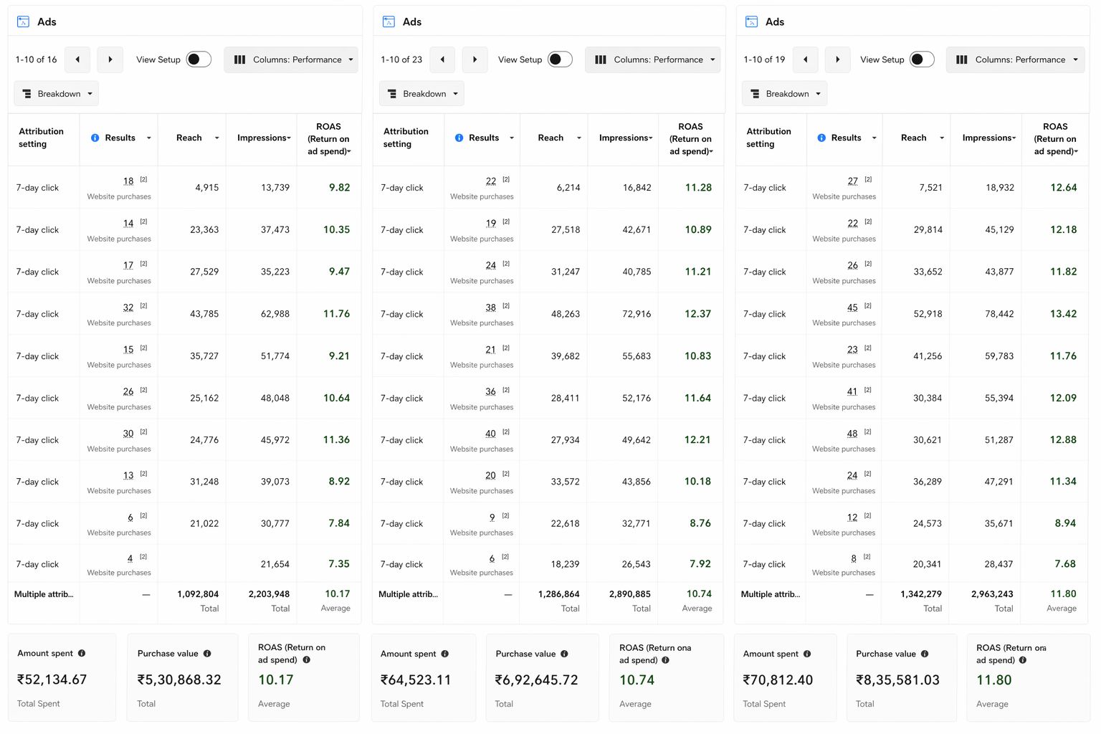Go to next page in the 1-10 of 19 panel
The image size is (1101, 734).
837,59
